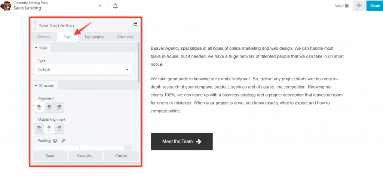Collapse the Structure section
This screenshot has height=179, width=383.
tap(44, 86)
